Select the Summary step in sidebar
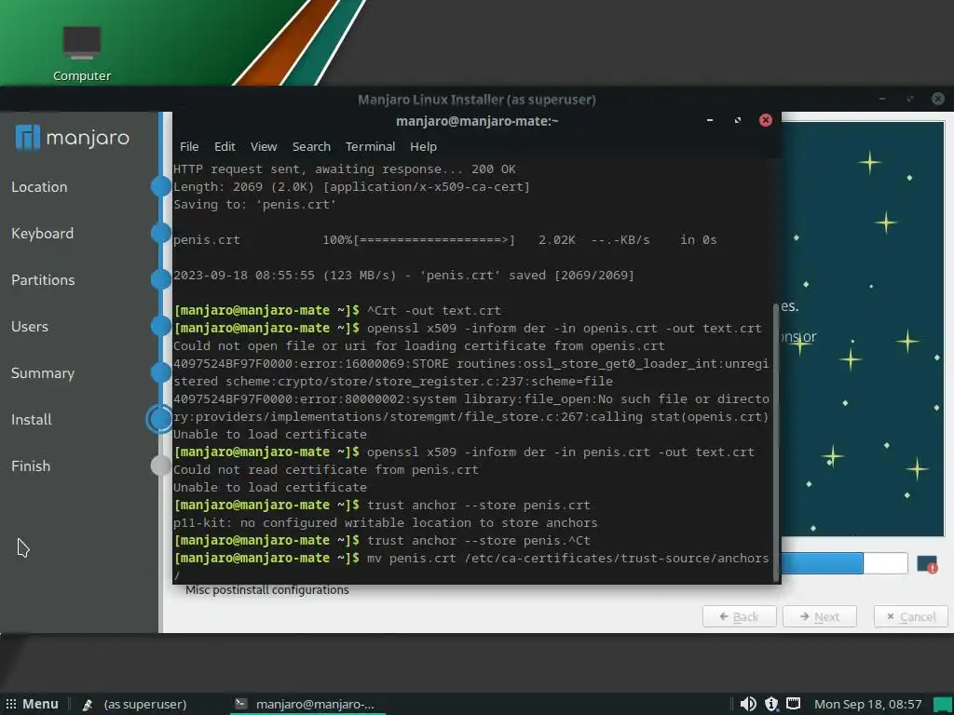This screenshot has height=715, width=954. point(43,372)
